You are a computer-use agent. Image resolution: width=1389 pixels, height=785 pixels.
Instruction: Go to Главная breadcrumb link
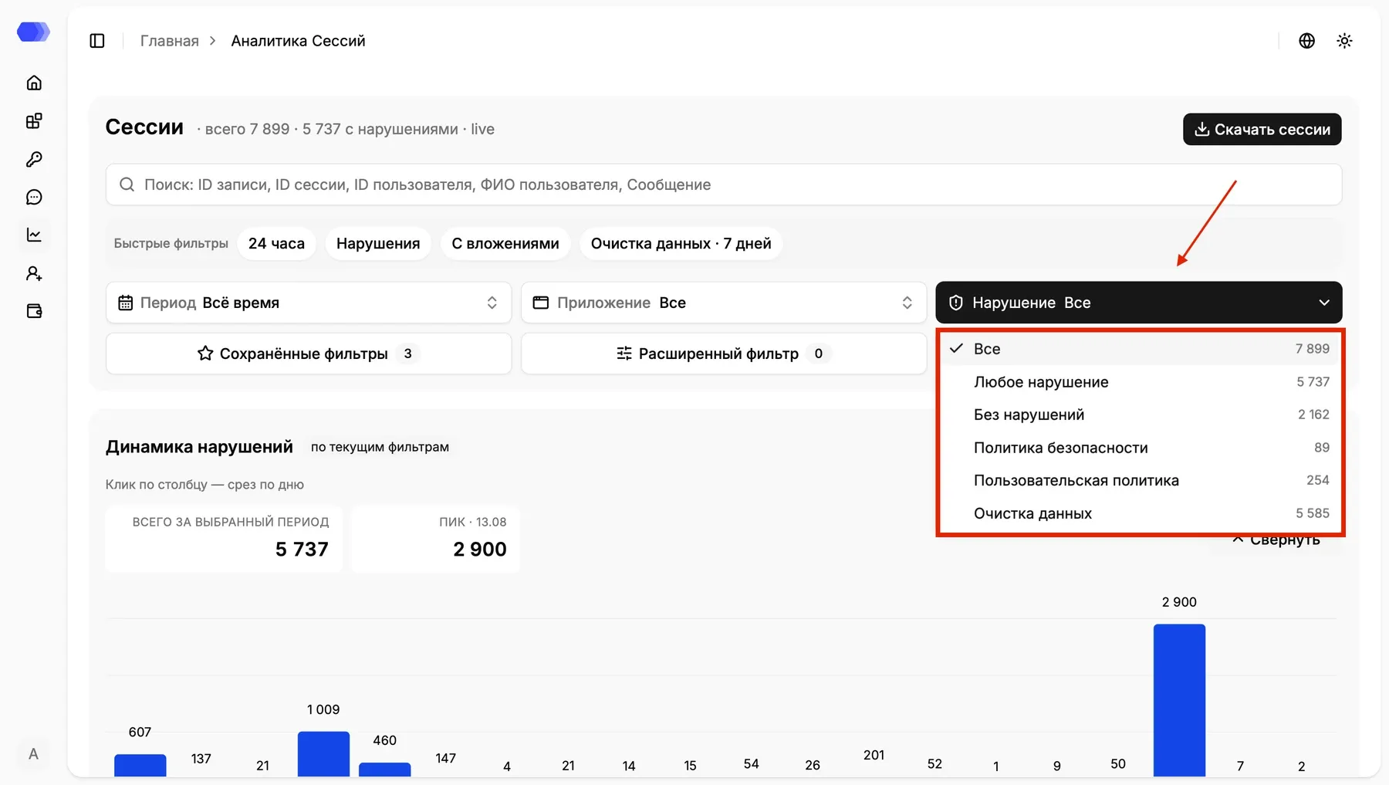[170, 41]
